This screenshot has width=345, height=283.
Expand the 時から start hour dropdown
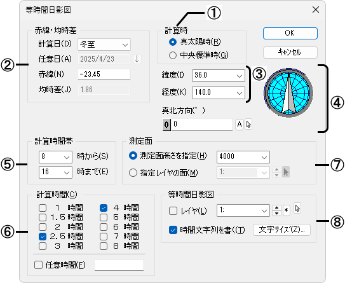[x=55, y=157]
